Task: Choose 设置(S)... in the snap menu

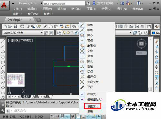Action: pyautogui.click(x=93, y=106)
